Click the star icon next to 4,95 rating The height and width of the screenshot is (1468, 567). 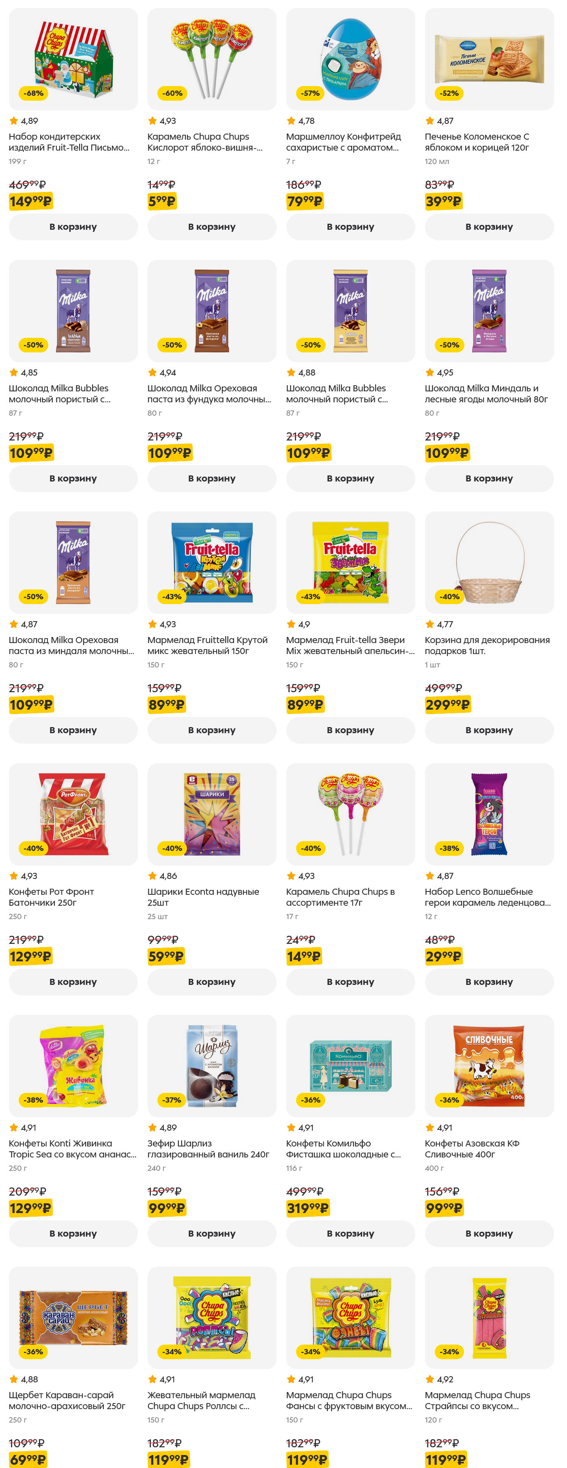pyautogui.click(x=430, y=373)
